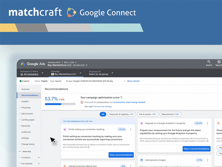Open Search magnifier in Google Ads header
This screenshot has height=167, width=222.
point(209,62)
